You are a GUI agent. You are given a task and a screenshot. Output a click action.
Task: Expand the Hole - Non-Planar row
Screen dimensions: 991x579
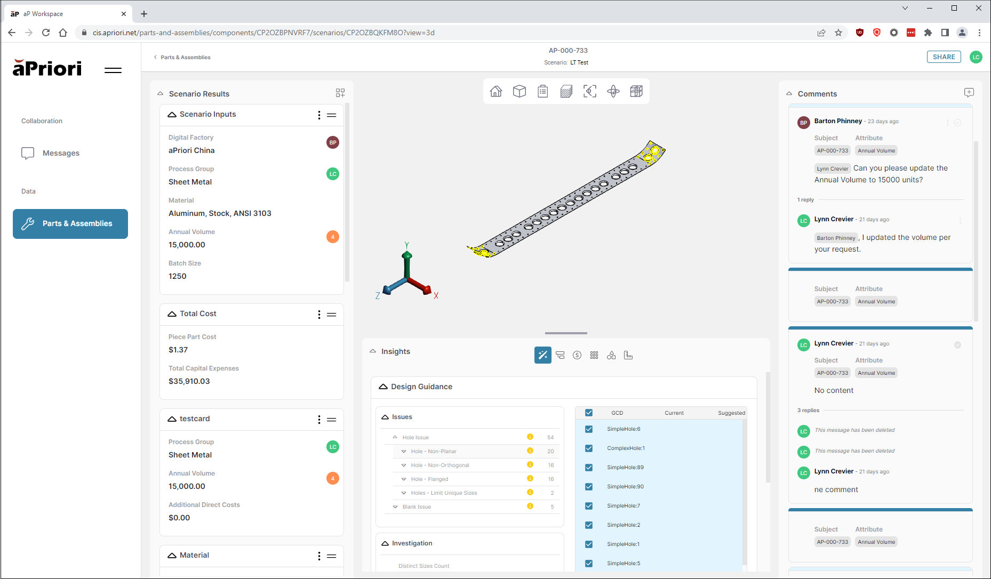pos(404,451)
